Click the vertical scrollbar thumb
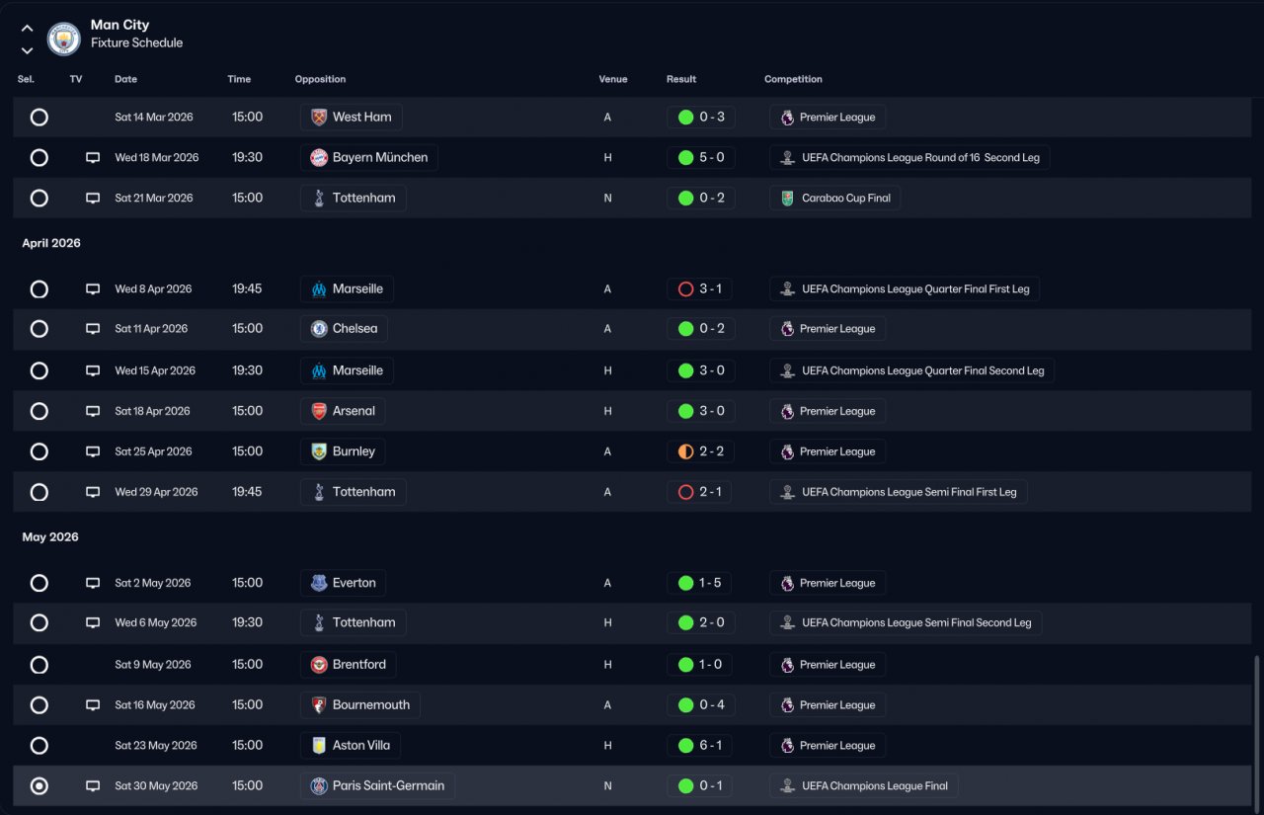The height and width of the screenshot is (815, 1264). (1256, 729)
